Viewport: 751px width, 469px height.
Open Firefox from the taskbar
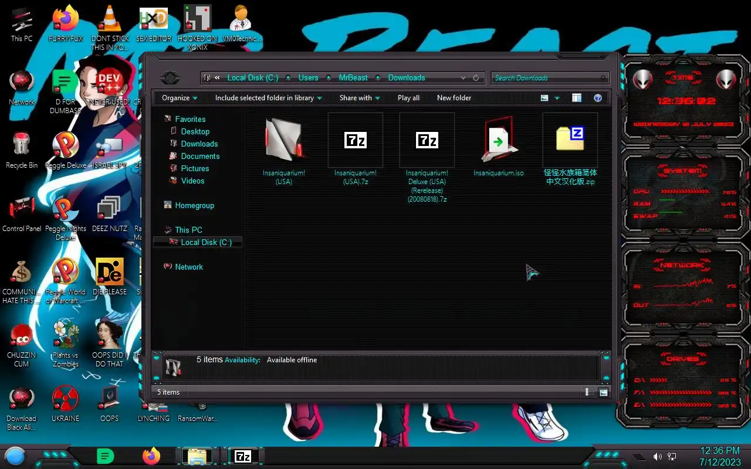151,456
